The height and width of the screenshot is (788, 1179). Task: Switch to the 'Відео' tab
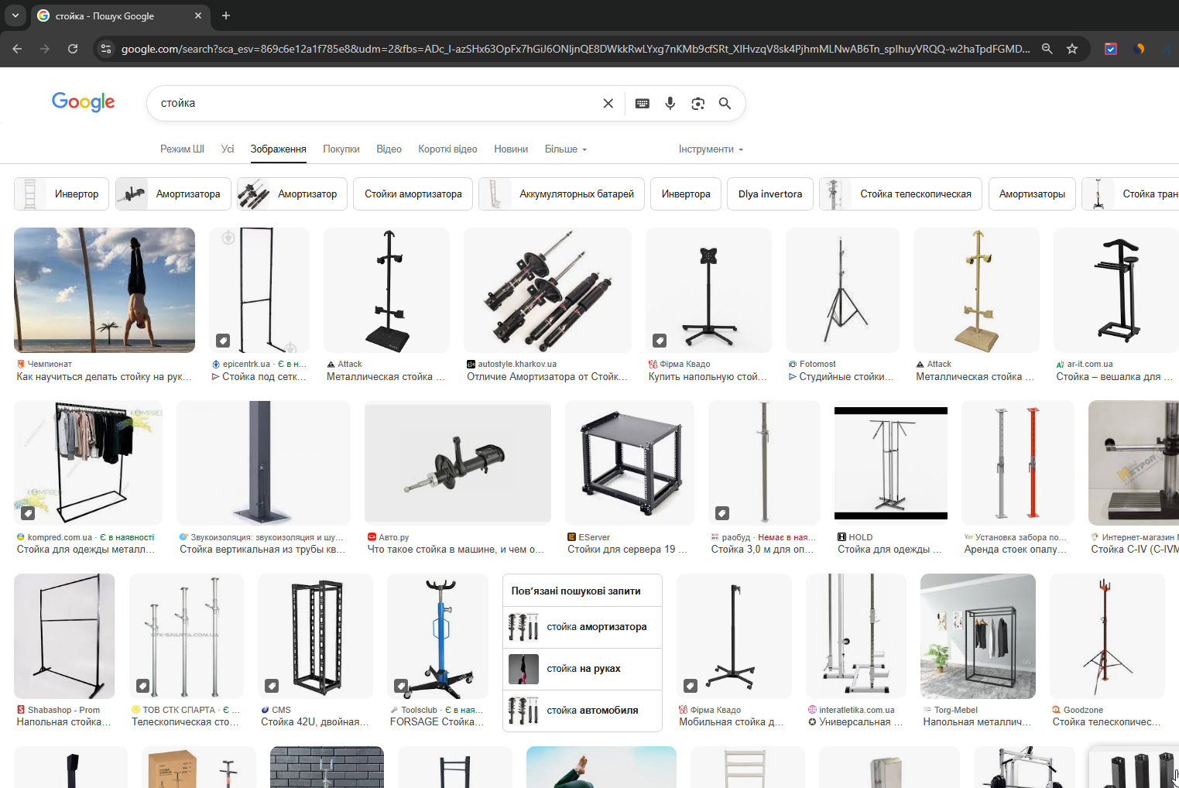point(389,149)
